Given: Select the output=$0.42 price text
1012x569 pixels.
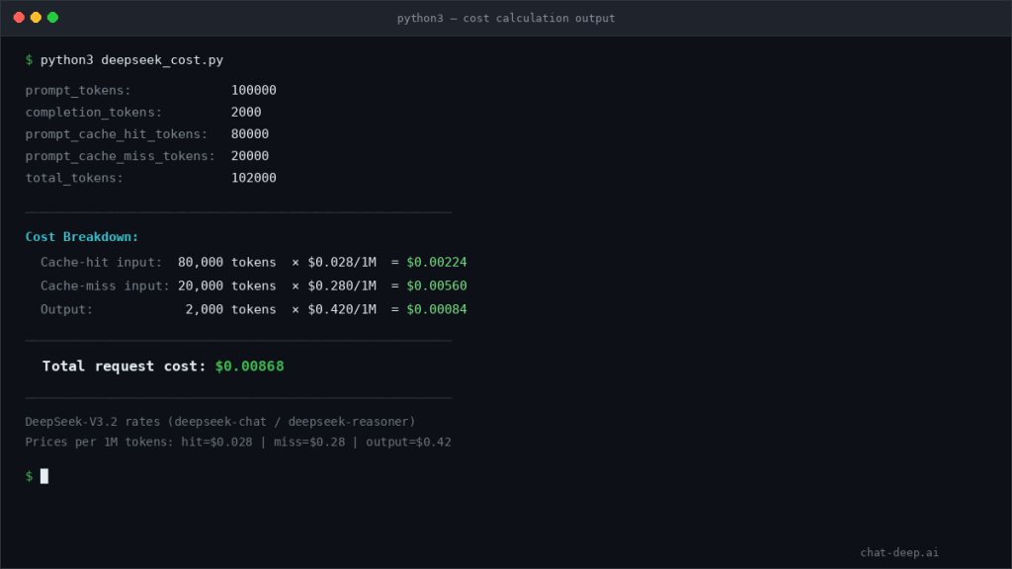Looking at the screenshot, I should pos(407,442).
